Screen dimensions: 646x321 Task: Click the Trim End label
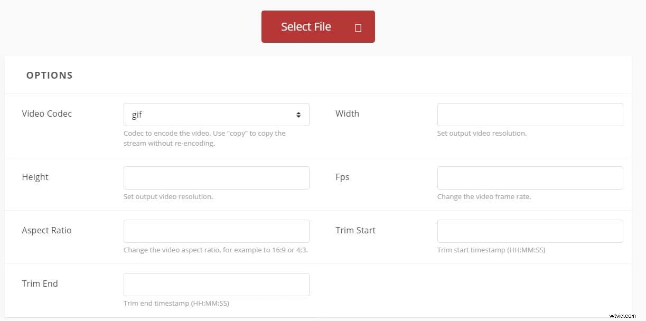[40, 284]
